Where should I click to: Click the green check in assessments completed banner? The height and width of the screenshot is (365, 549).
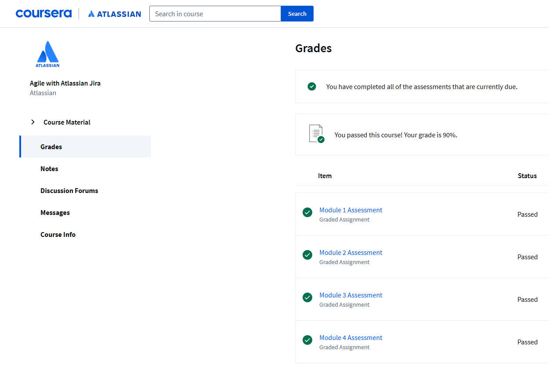pyautogui.click(x=312, y=86)
